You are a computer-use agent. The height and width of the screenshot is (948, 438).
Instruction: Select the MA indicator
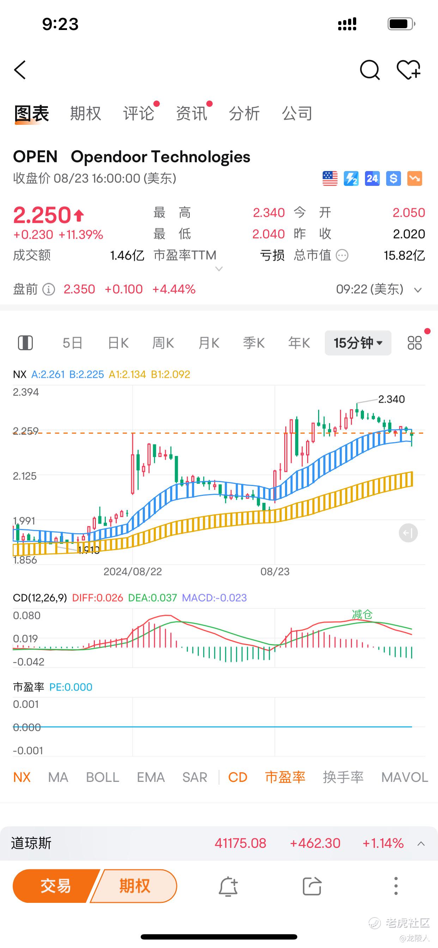(58, 777)
